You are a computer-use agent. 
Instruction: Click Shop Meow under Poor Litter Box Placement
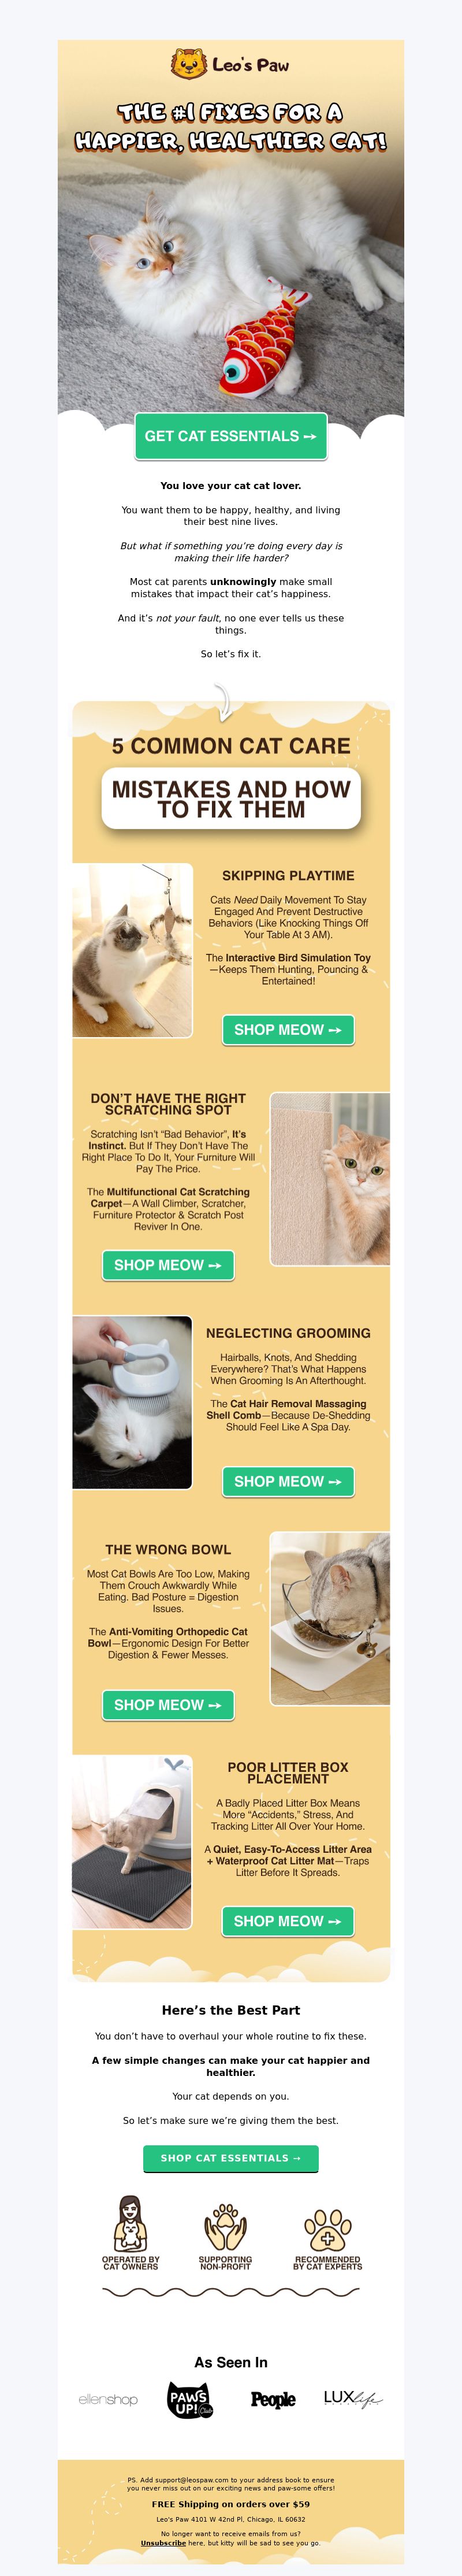pyautogui.click(x=288, y=1921)
